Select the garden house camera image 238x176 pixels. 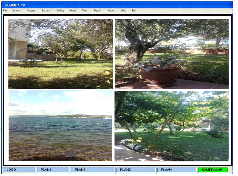pos(61,54)
